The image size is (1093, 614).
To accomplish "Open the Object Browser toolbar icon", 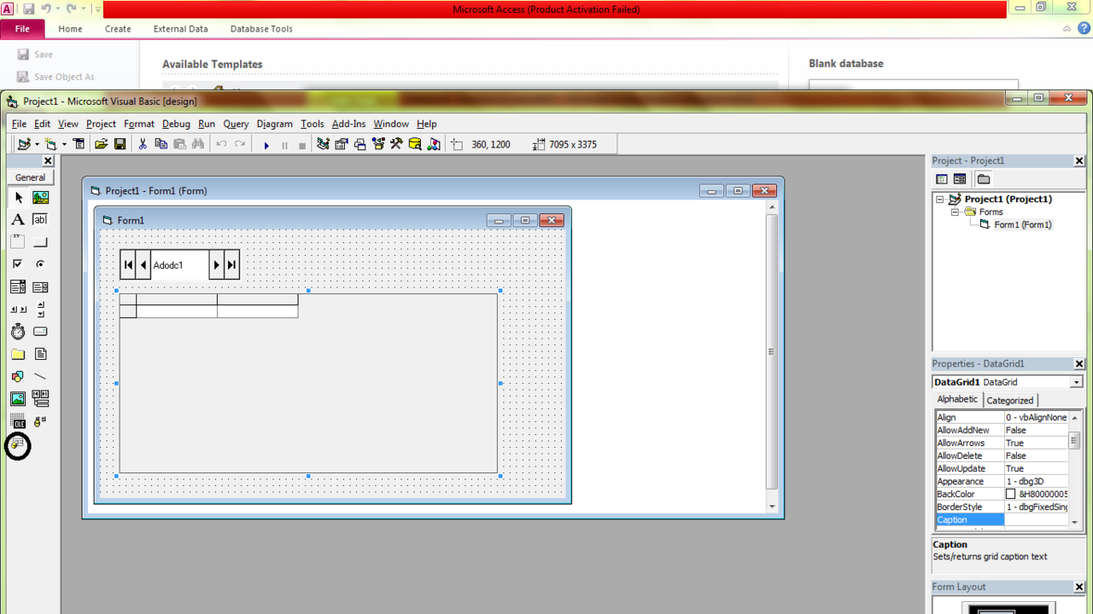I will coord(378,144).
